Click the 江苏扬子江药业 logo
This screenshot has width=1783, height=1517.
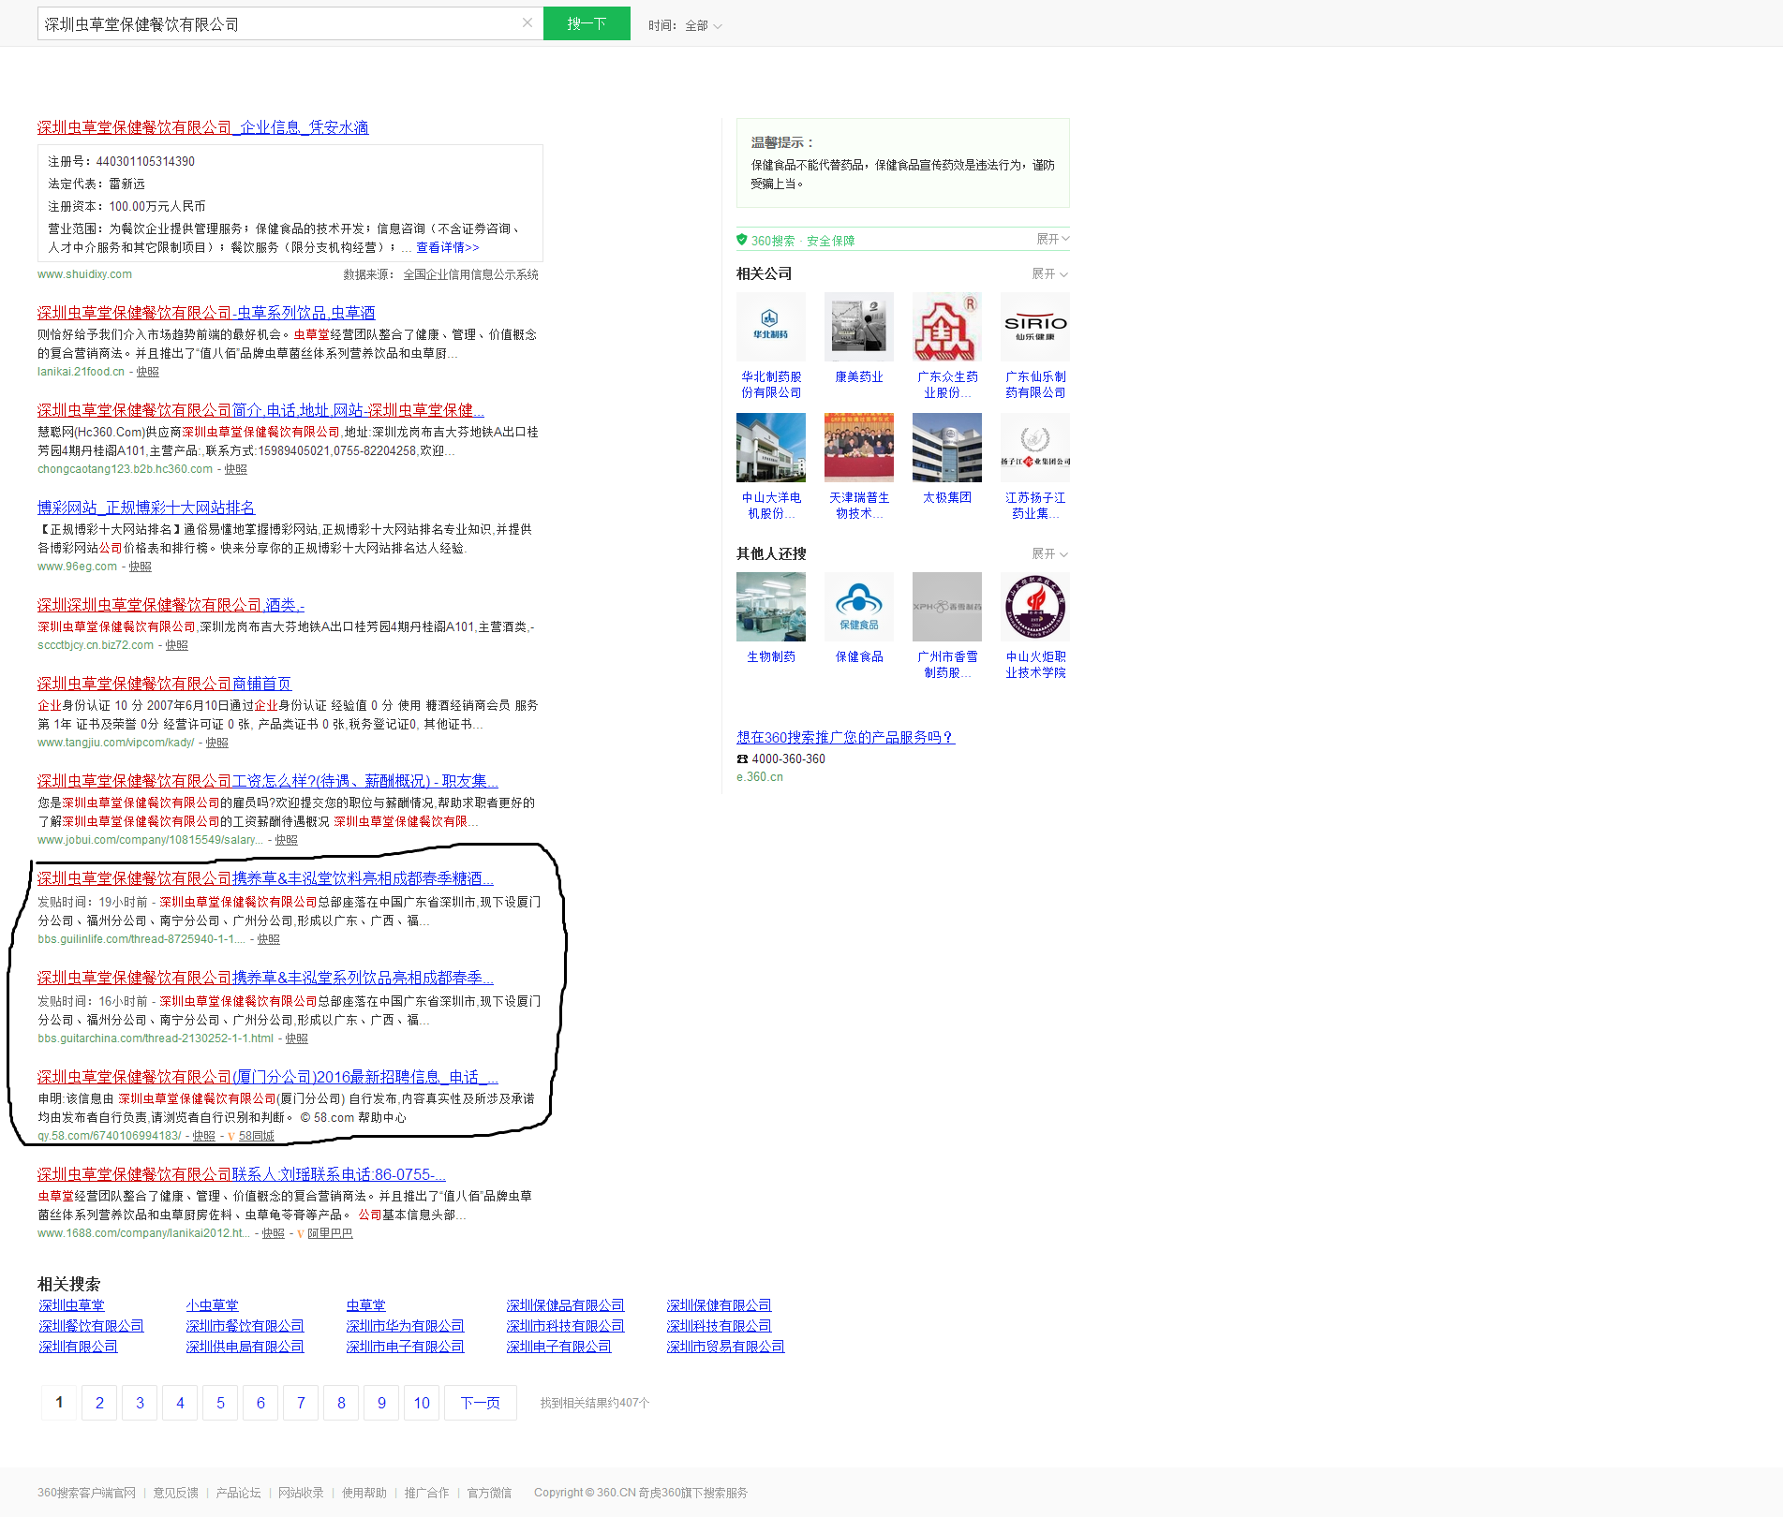point(1035,448)
